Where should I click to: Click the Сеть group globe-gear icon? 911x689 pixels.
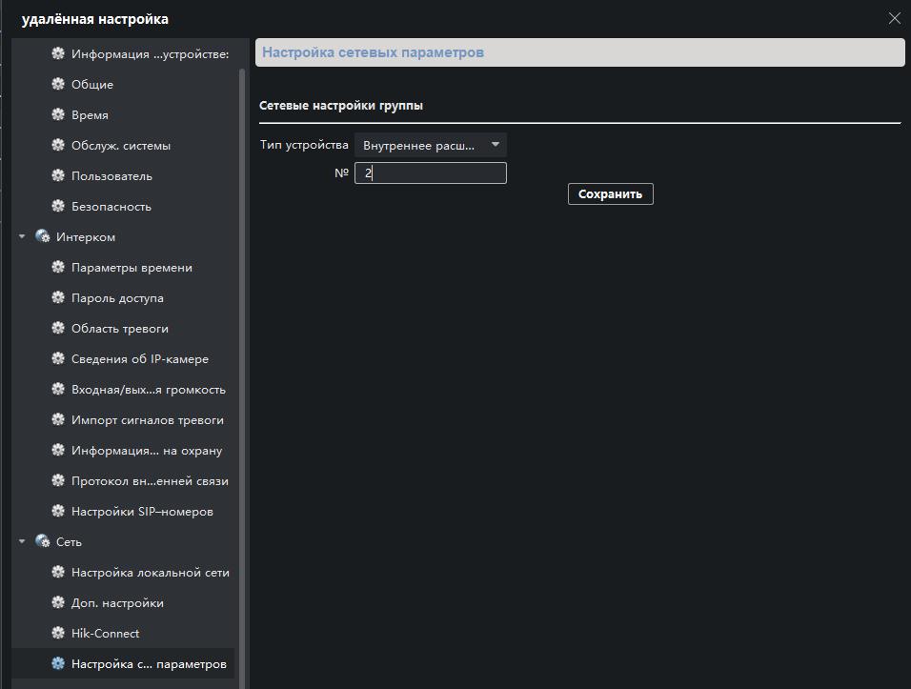[42, 542]
